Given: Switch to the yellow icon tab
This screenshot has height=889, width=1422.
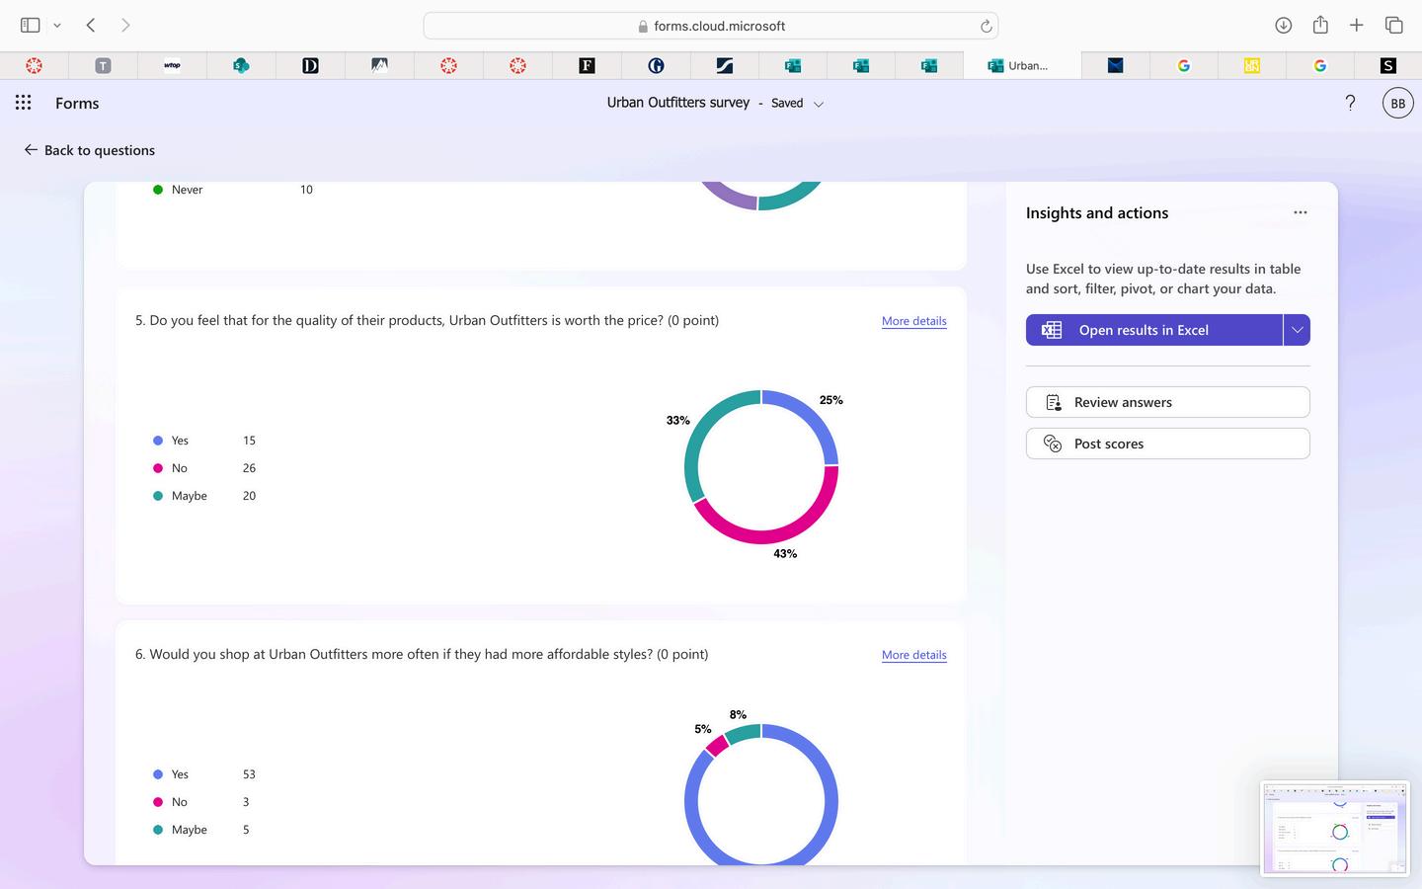Looking at the screenshot, I should coord(1252,65).
